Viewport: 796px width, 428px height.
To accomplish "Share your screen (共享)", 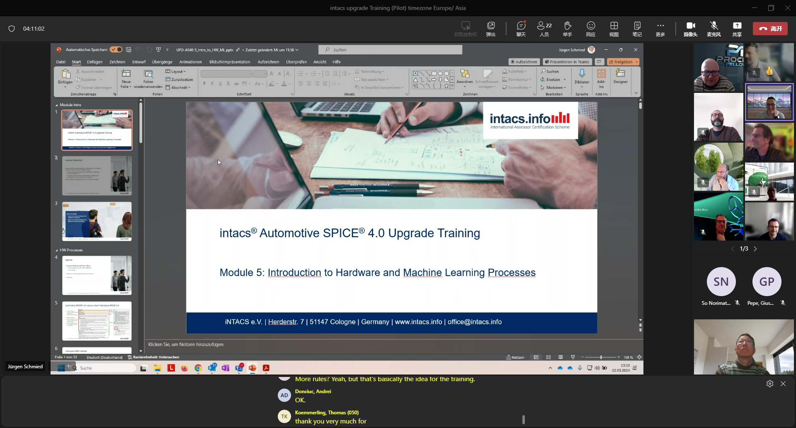I will click(737, 29).
